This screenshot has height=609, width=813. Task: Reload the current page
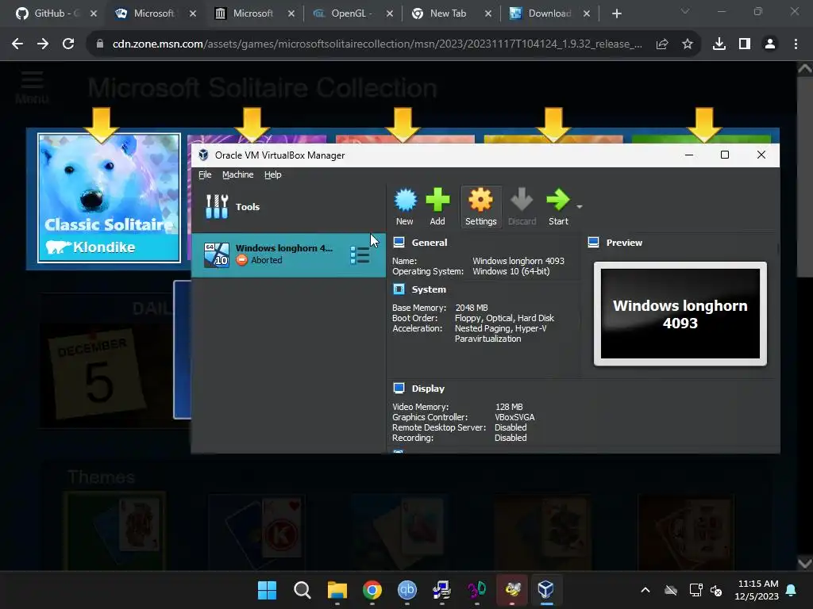pos(68,44)
